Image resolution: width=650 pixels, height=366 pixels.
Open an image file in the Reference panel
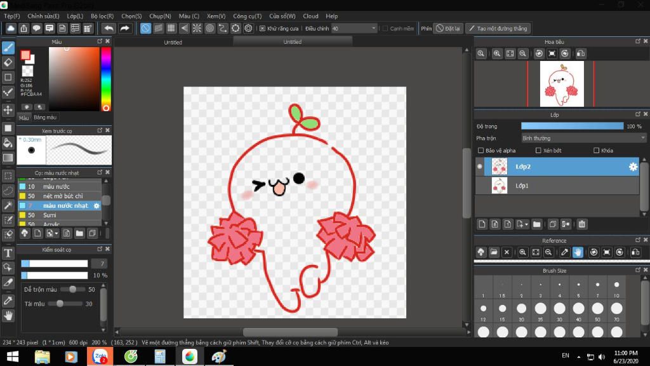coord(494,252)
